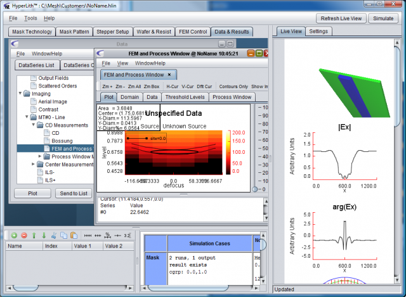Click the threshold slider knob at 0

pyautogui.click(x=255, y=189)
